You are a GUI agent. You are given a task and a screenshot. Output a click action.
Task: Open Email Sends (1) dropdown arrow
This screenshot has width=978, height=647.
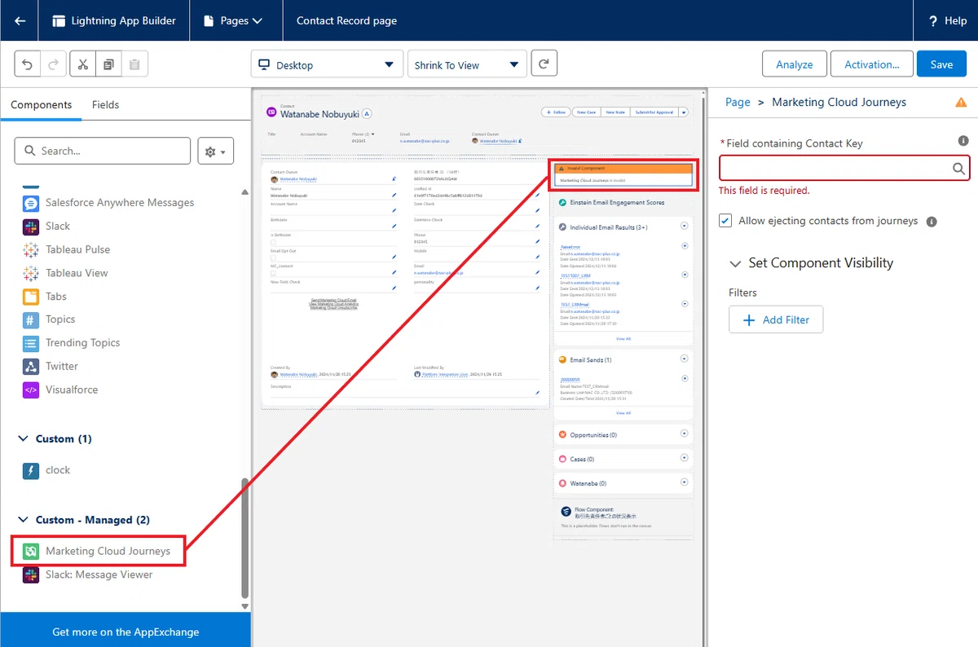684,359
